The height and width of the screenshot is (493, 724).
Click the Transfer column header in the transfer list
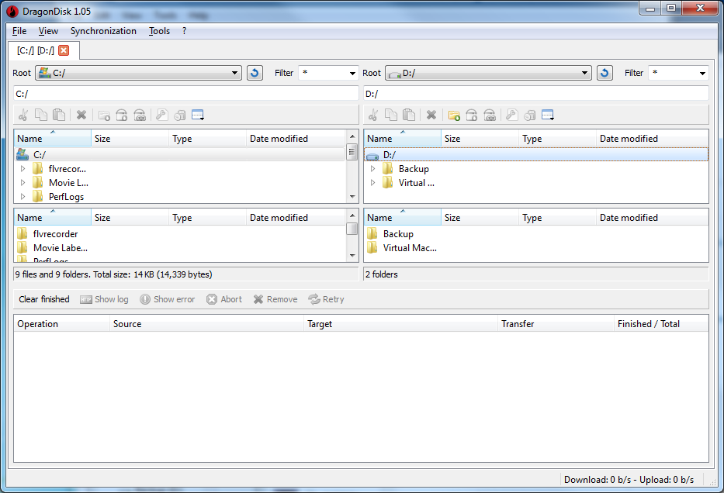click(556, 324)
